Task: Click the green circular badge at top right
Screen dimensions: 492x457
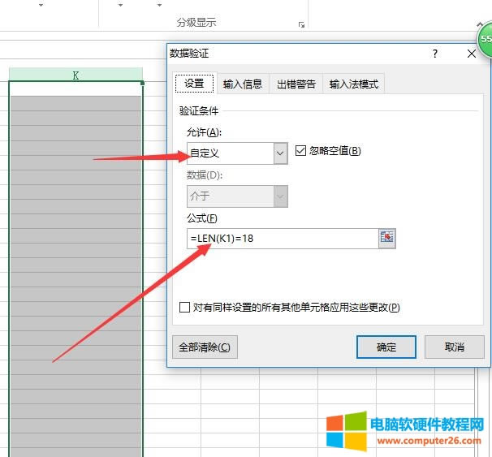Action: coord(486,41)
